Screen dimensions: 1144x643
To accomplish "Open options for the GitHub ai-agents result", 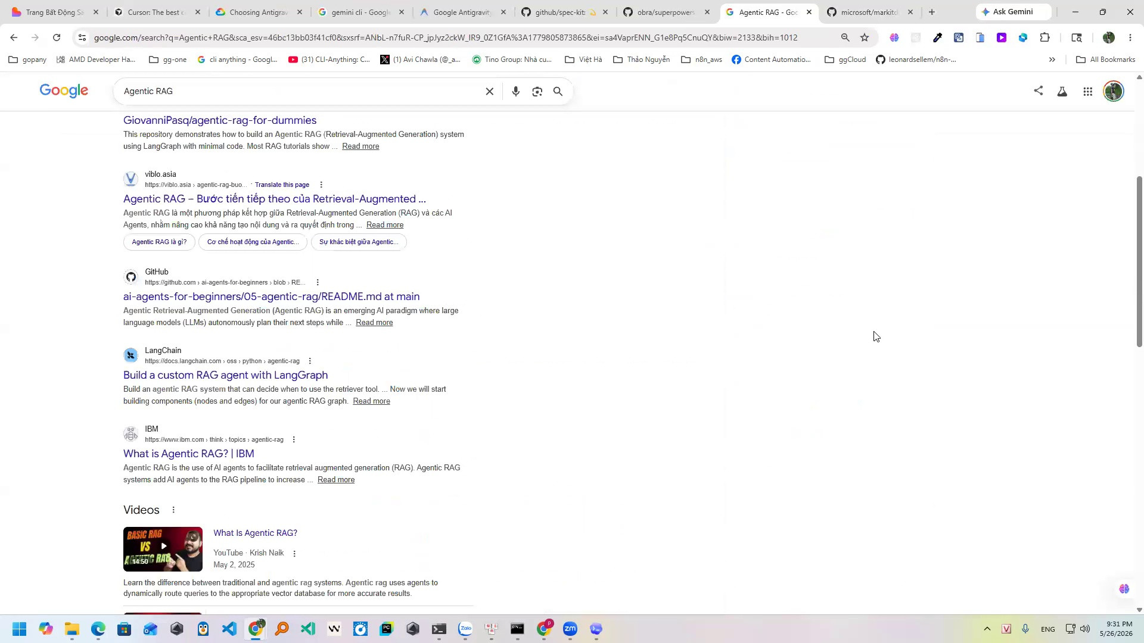I will coord(318,282).
